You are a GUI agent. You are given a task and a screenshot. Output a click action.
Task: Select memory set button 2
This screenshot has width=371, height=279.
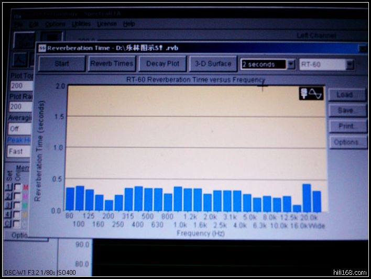pyautogui.click(x=8, y=197)
